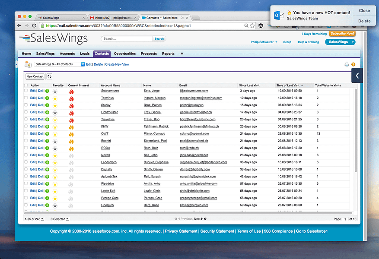
Task: Open the Reports tab
Action: [168, 54]
